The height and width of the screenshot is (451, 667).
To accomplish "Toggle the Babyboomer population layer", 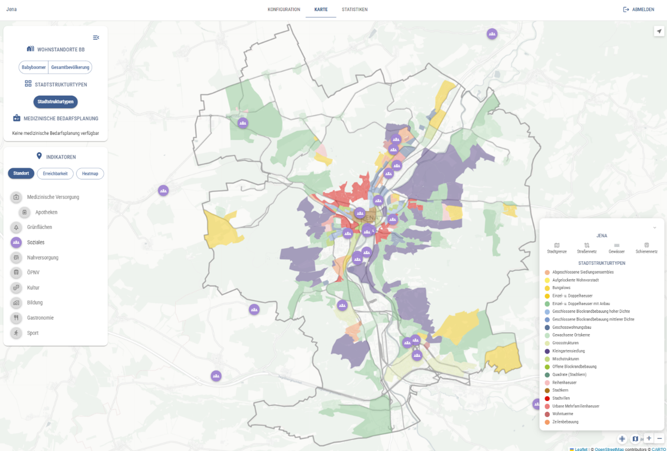I will coord(33,67).
